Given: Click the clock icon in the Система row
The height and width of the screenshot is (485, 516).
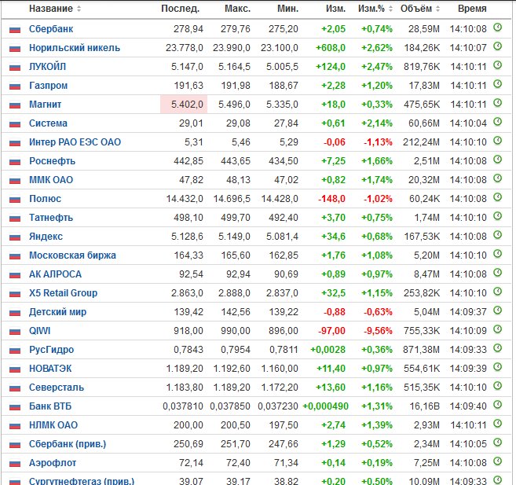Looking at the screenshot, I should tap(498, 122).
